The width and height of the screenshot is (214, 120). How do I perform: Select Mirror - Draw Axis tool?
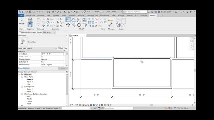tap(85, 20)
